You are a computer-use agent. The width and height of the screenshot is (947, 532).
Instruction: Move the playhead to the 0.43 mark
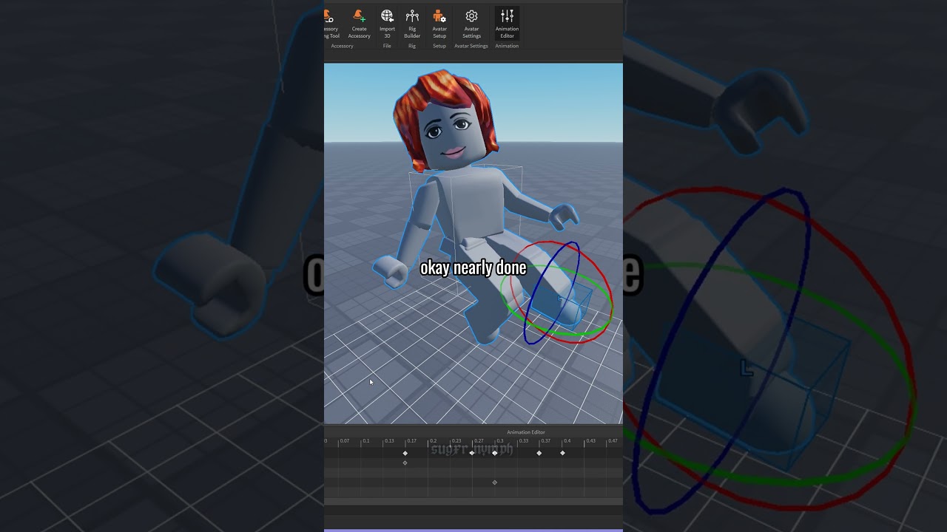pyautogui.click(x=590, y=441)
